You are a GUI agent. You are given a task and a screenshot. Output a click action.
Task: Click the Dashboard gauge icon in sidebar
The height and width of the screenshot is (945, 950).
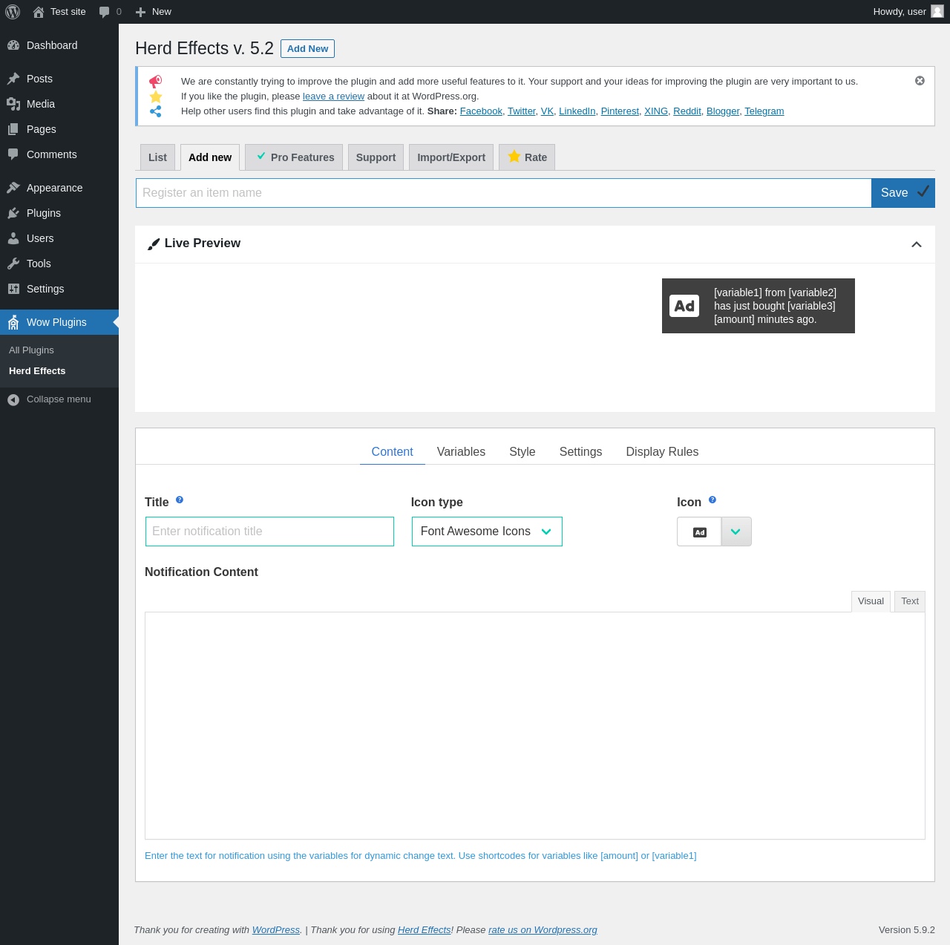[13, 45]
